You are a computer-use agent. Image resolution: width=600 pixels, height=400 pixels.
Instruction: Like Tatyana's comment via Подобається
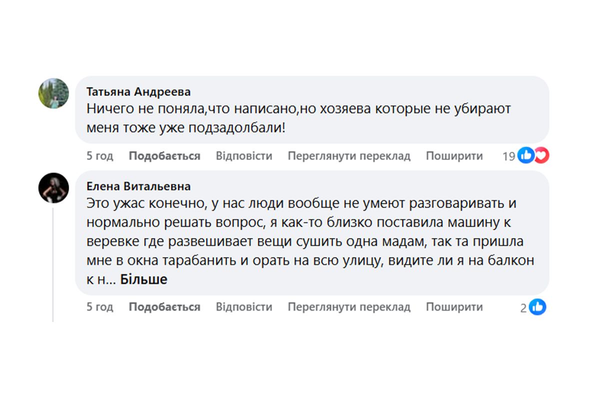pos(164,155)
